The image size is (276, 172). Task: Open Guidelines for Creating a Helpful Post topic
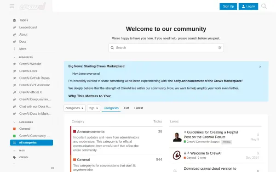coord(211,134)
